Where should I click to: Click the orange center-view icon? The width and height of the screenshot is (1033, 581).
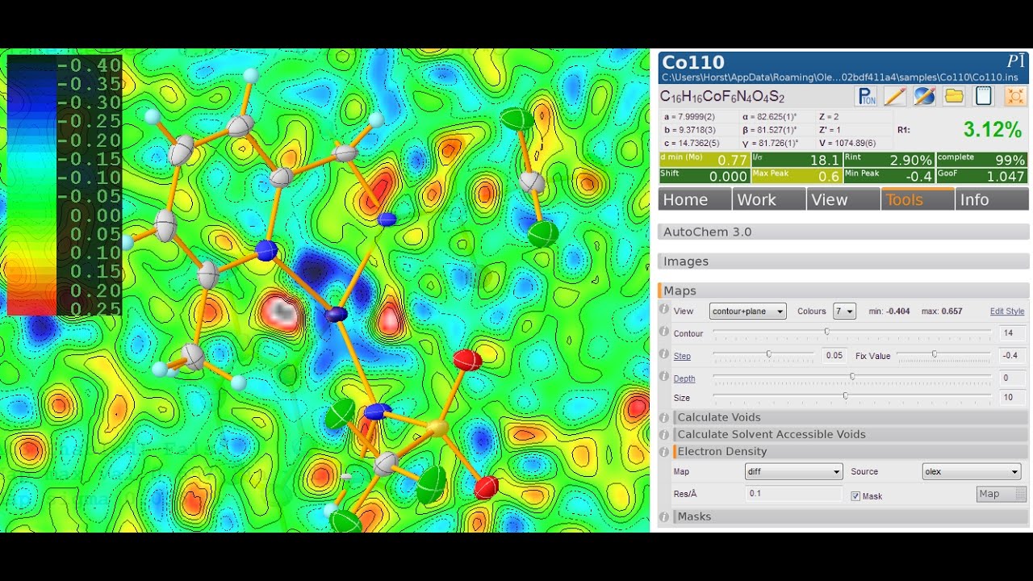pyautogui.click(x=1015, y=97)
